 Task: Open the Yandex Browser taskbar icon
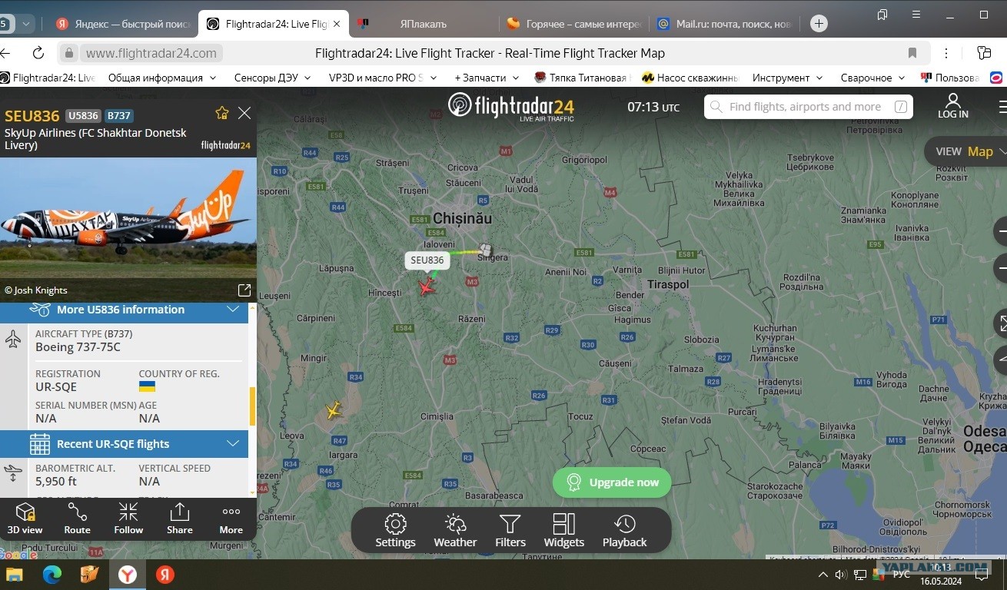click(128, 574)
